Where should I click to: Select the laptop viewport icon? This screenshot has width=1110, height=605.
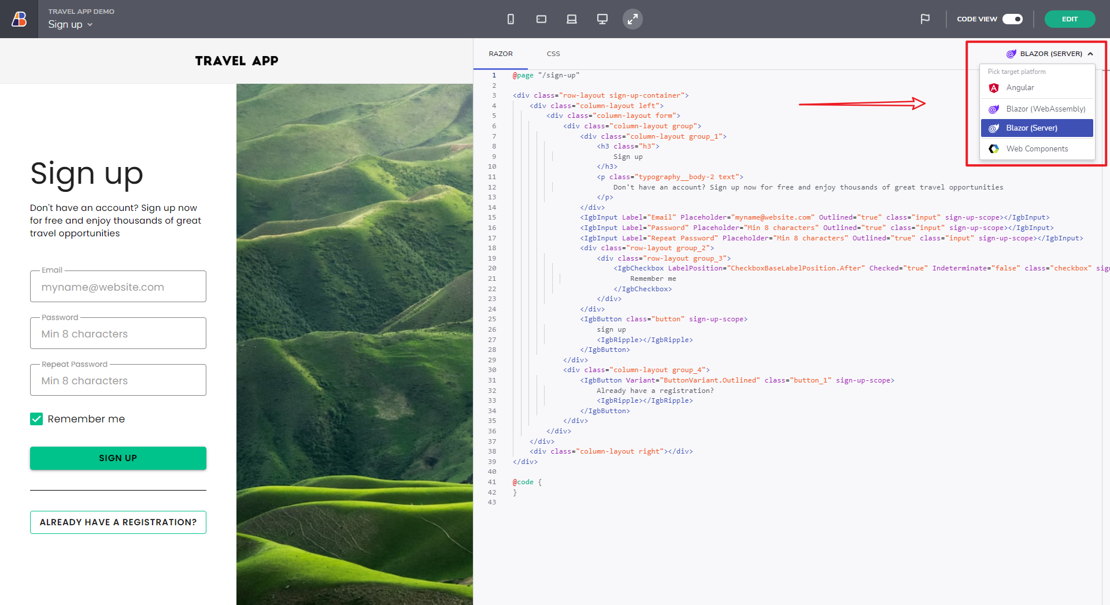(x=572, y=19)
